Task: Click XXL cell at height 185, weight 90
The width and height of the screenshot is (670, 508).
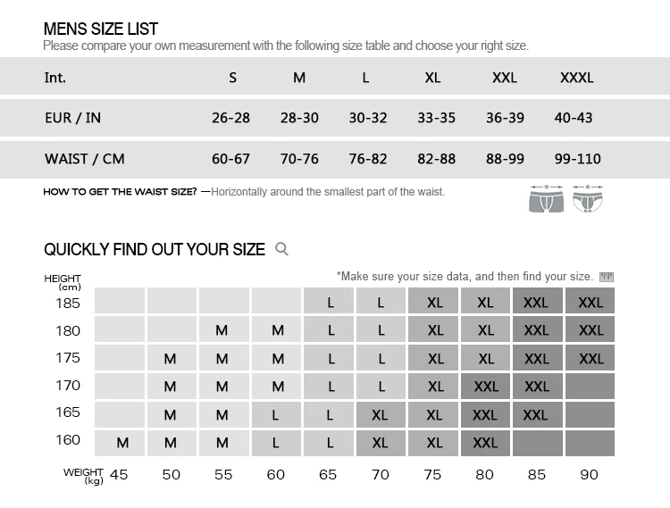Action: pos(590,303)
